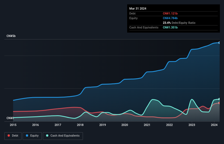Click the CN¥4.784b equity value

(170, 18)
